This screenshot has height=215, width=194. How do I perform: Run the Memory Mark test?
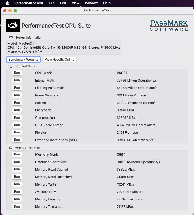pos(17,154)
